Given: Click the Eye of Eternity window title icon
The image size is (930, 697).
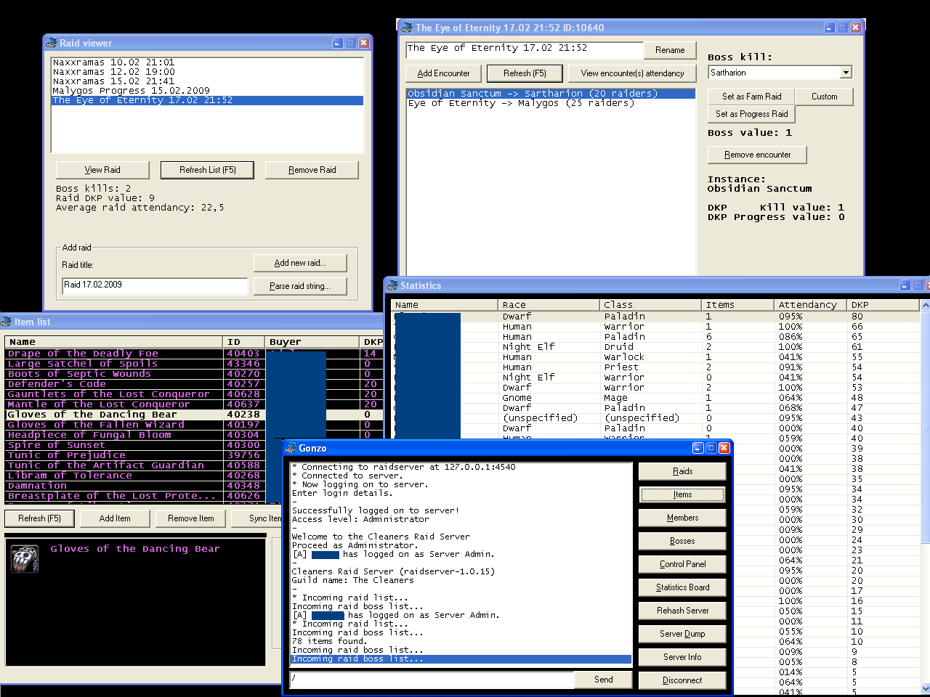Looking at the screenshot, I should [x=407, y=28].
